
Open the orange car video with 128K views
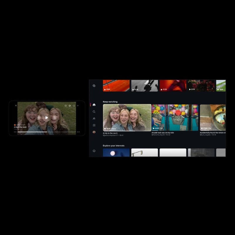[116, 85]
